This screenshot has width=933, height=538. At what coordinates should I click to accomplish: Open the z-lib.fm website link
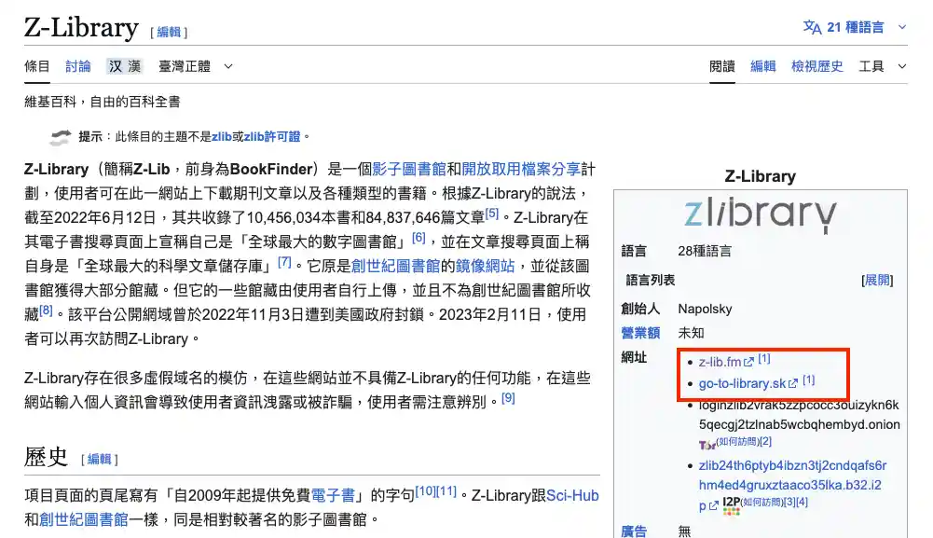point(720,362)
